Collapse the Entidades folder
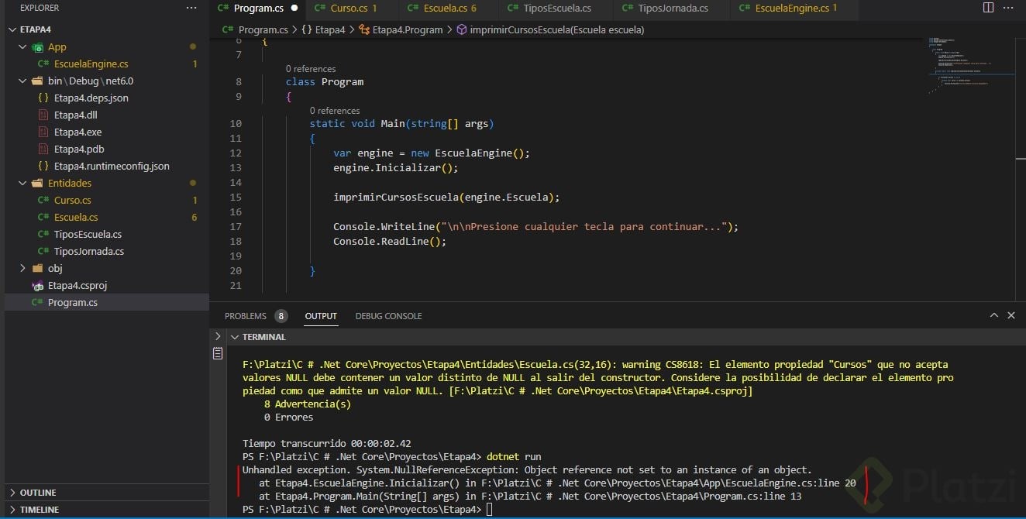 (22, 183)
